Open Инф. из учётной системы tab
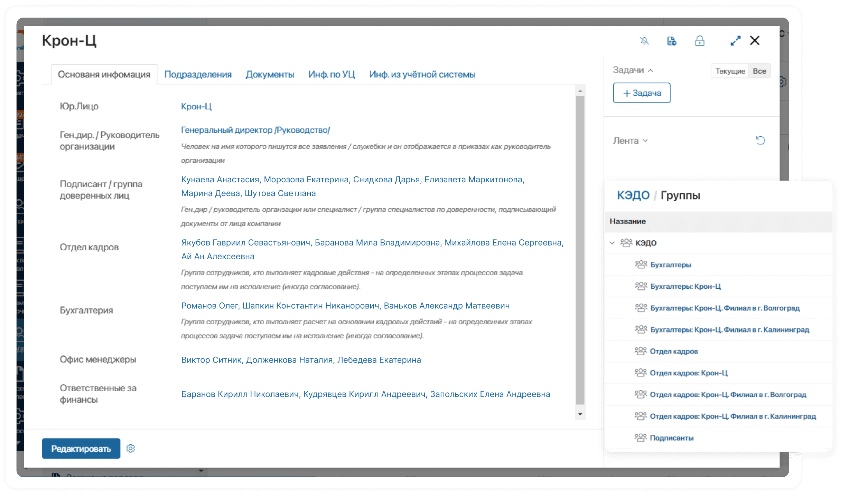Screen dimensions: 849x500 (x=422, y=74)
